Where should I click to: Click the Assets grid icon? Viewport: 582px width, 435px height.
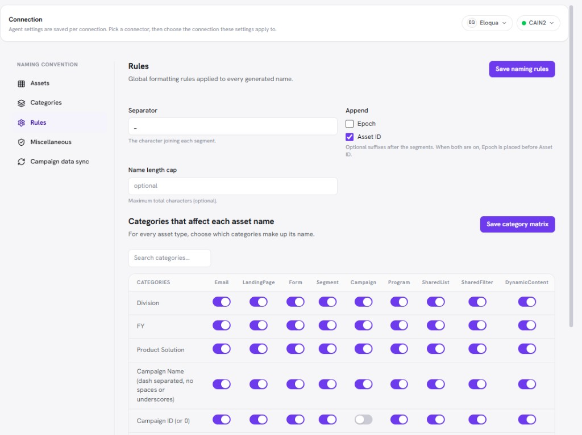tap(21, 83)
